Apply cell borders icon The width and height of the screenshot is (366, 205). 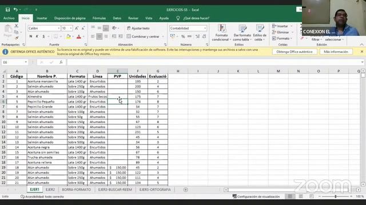tap(56, 36)
